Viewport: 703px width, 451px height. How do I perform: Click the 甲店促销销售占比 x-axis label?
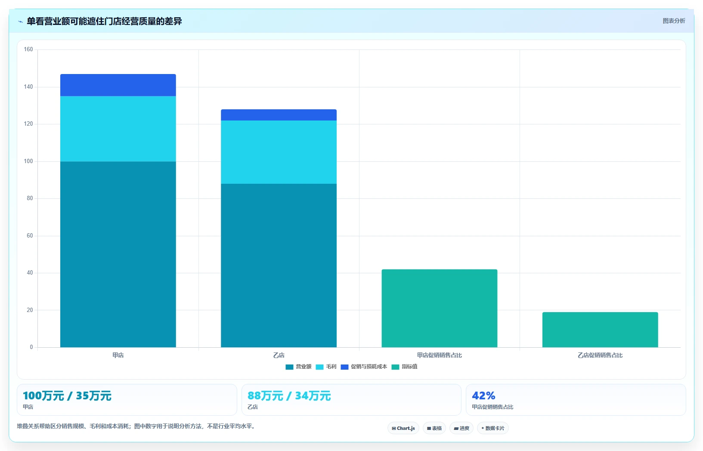click(440, 355)
